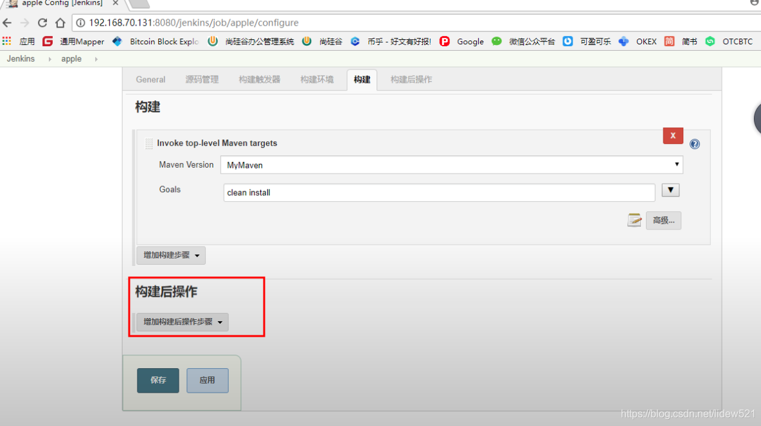Open the 尚硅谷办公管理系统 bookmark
761x426 pixels.
(x=251, y=41)
